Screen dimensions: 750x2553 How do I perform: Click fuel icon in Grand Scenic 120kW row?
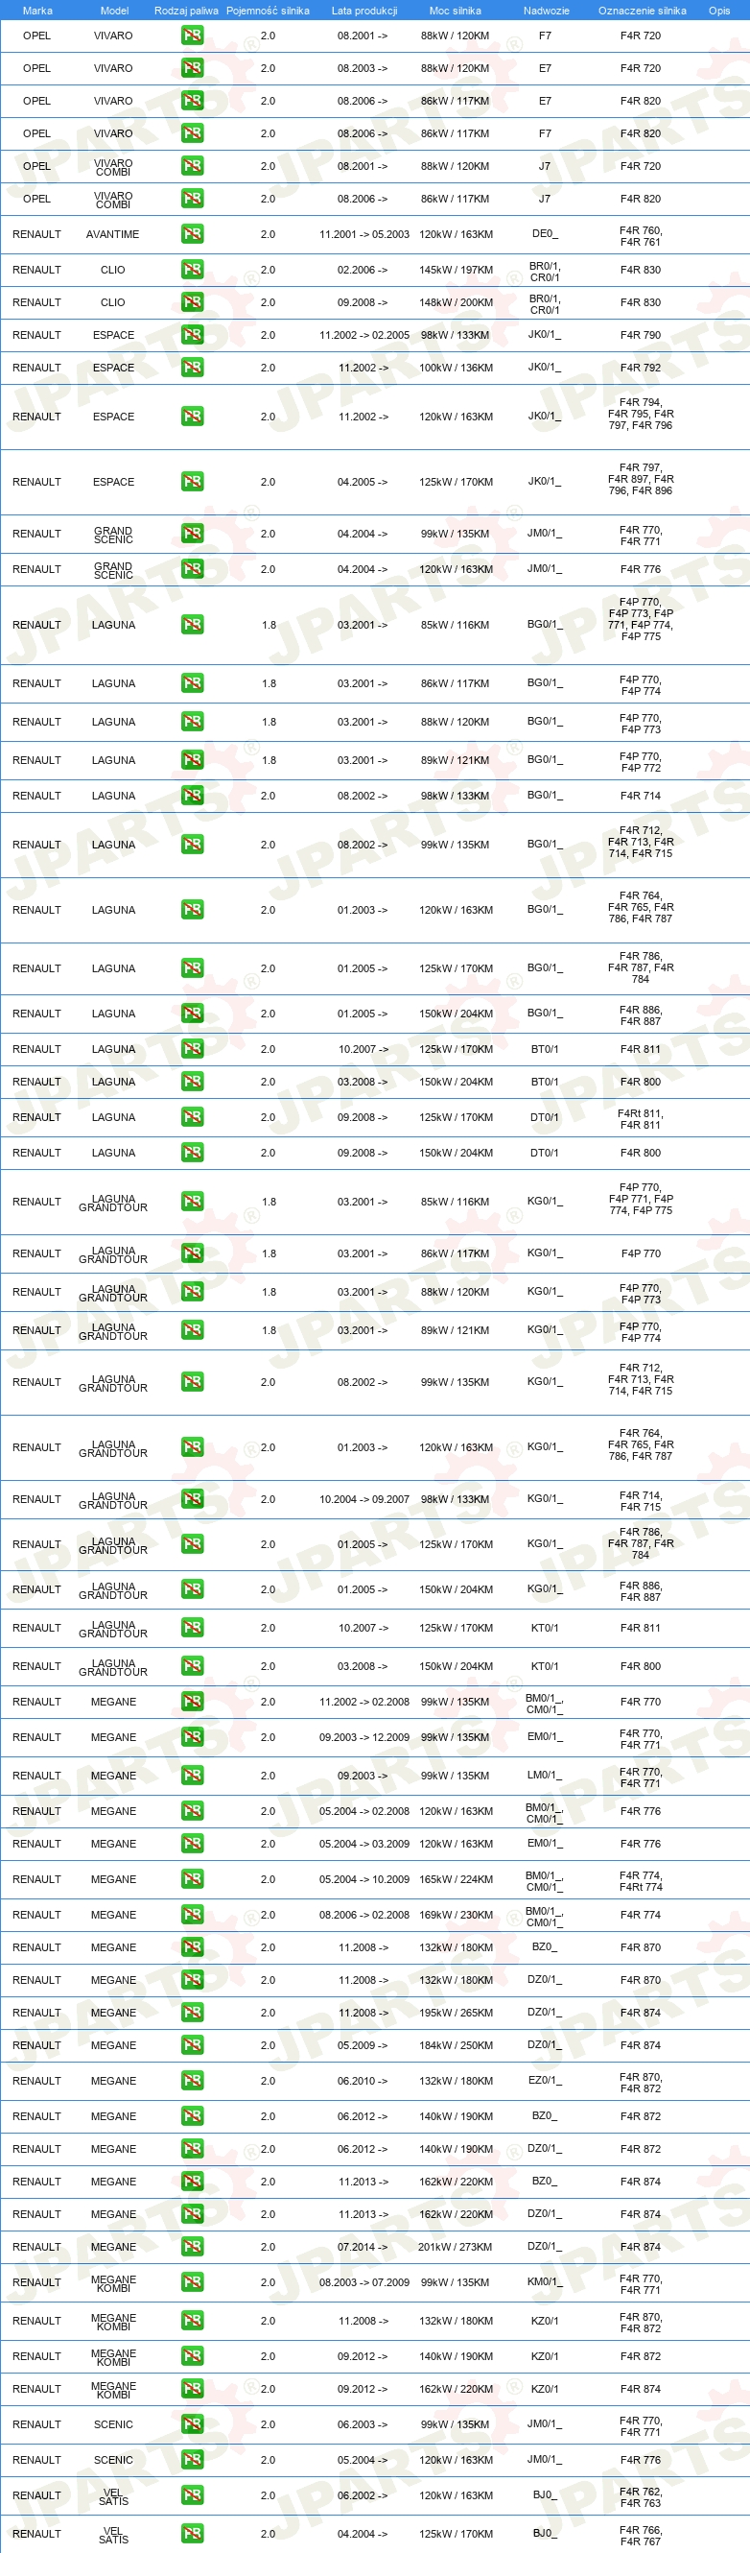coord(192,569)
